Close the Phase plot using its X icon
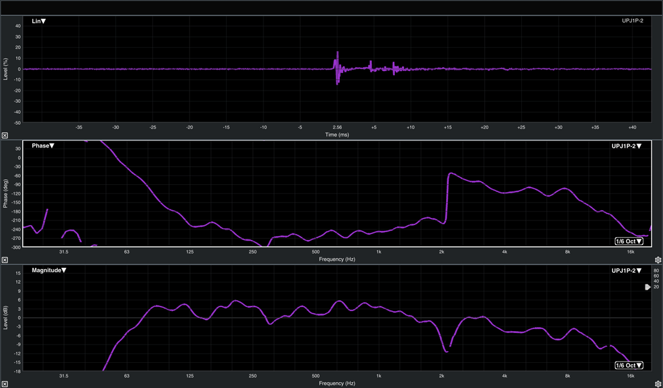The image size is (663, 388). click(x=5, y=260)
